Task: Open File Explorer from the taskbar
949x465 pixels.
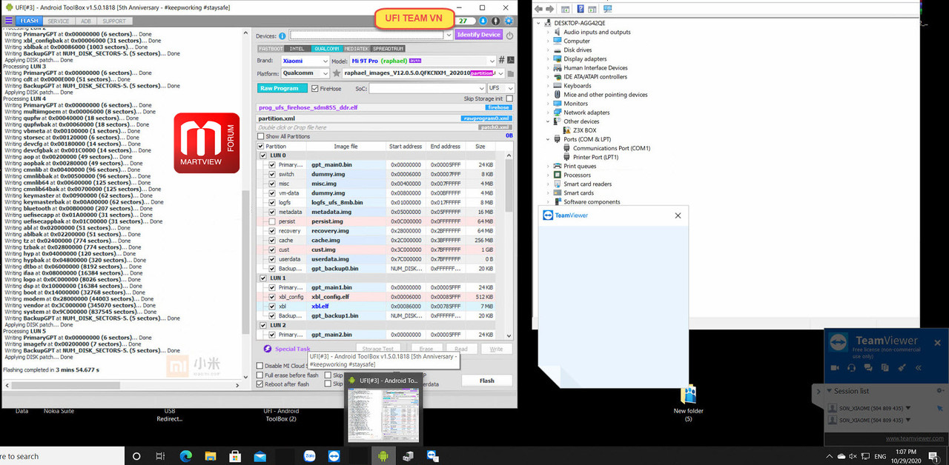Action: 210,456
